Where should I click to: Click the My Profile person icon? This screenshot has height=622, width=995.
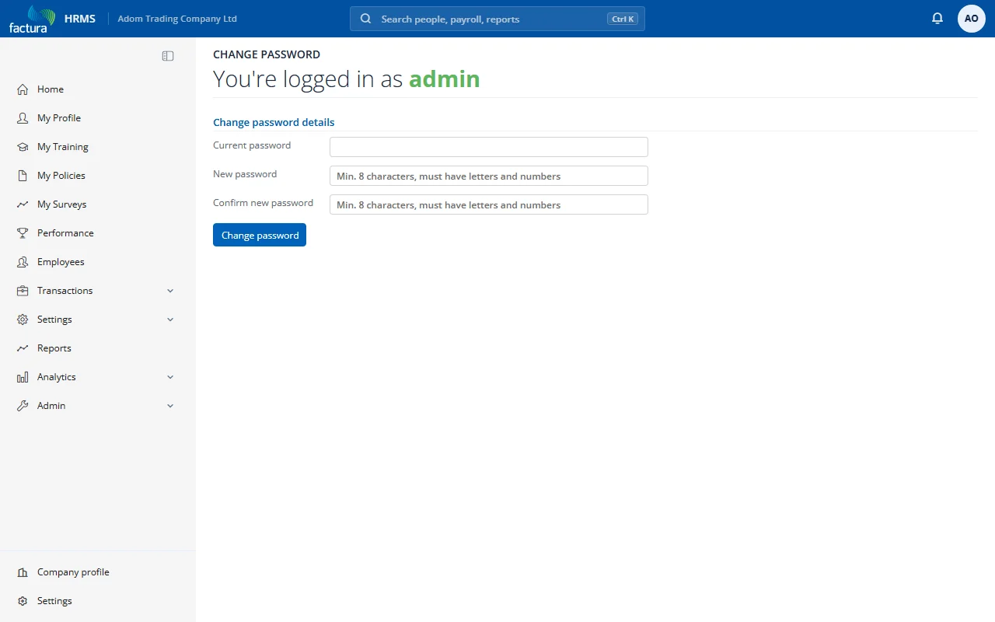pyautogui.click(x=23, y=118)
